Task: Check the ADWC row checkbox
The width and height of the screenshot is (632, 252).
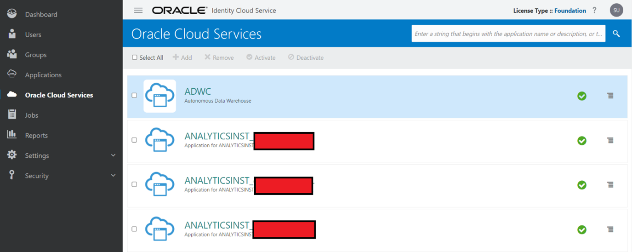Action: tap(134, 95)
